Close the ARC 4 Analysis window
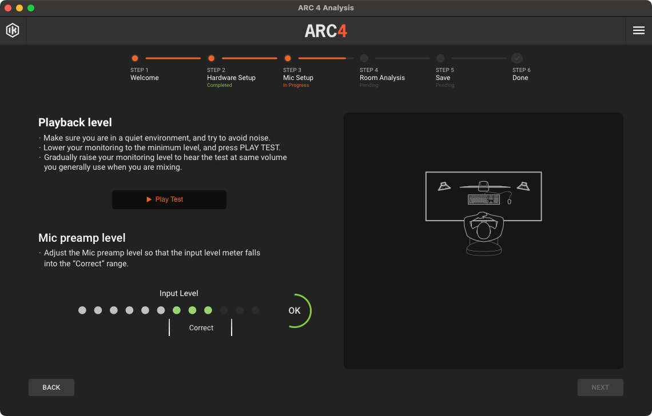Image resolution: width=652 pixels, height=416 pixels. point(8,8)
